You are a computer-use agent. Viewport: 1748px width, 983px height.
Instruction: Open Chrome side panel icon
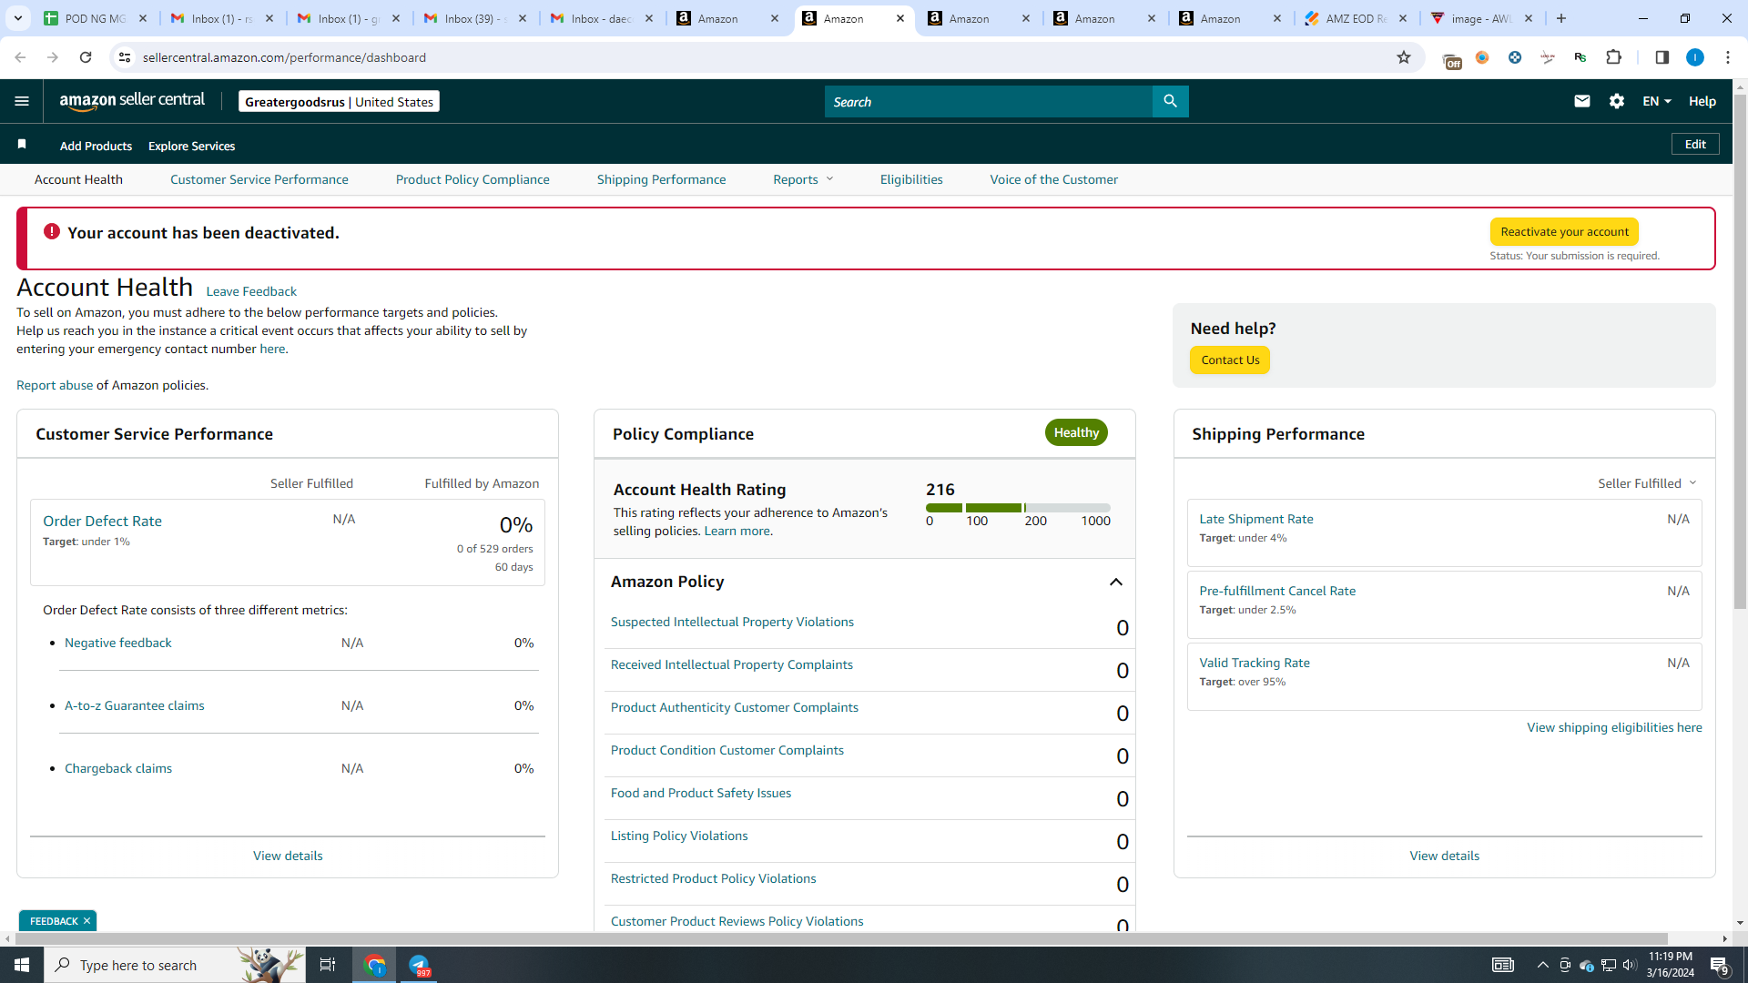pos(1662,57)
